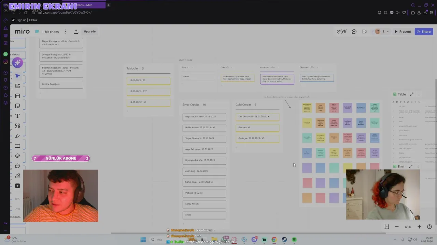Click the 43% zoom level
Image resolution: width=437 pixels, height=245 pixels.
tap(408, 227)
